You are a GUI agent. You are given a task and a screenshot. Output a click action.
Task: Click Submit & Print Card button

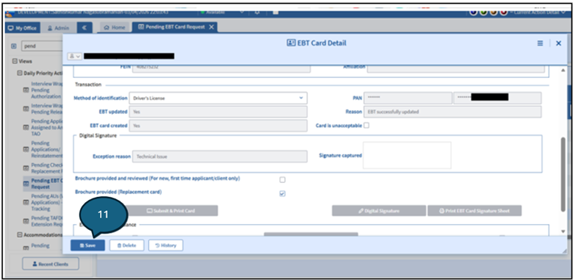pos(170,210)
